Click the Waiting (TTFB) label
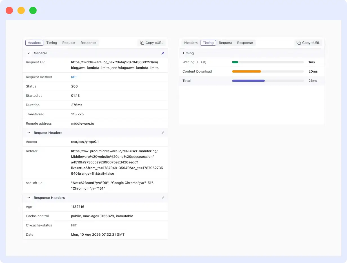 pyautogui.click(x=194, y=62)
